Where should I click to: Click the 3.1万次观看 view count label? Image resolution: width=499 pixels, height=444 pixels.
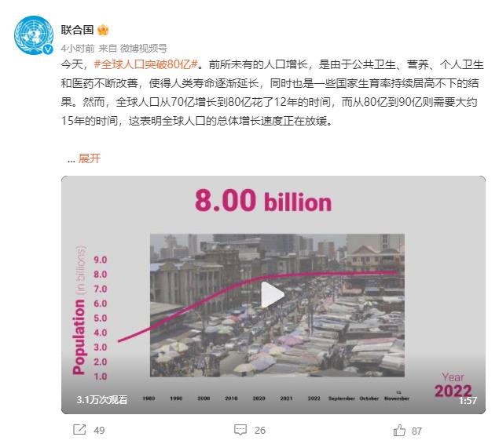[x=102, y=399]
